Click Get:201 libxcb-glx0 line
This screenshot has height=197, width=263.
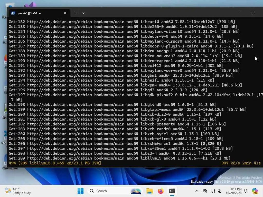click(x=112, y=119)
